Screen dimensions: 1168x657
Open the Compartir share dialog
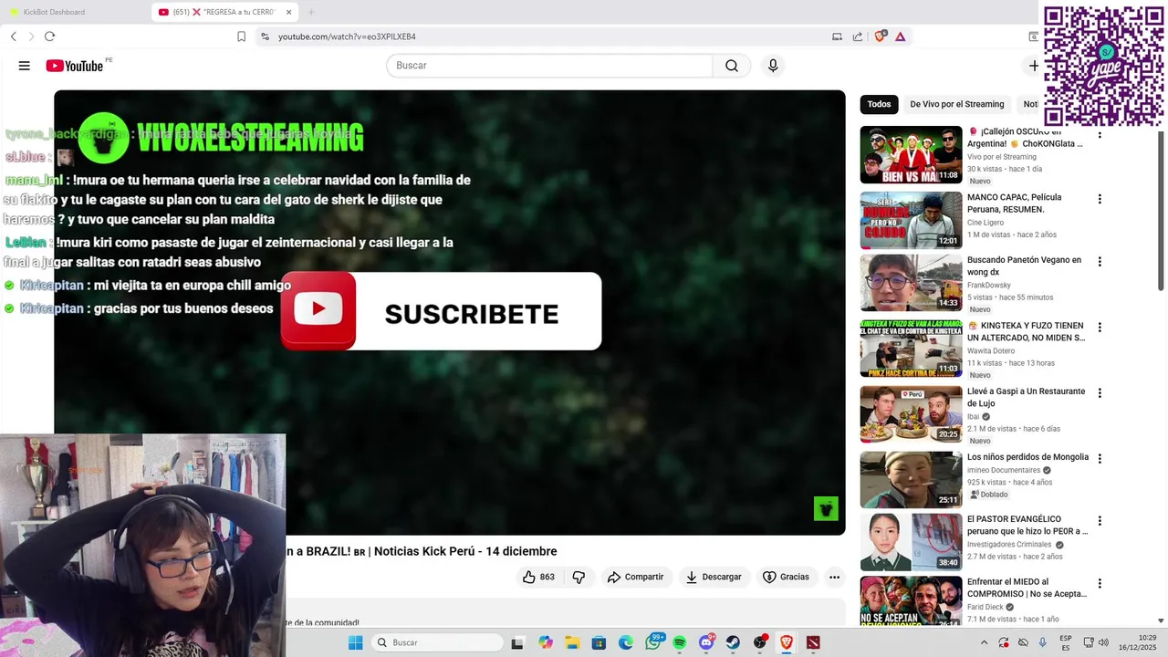(x=636, y=577)
